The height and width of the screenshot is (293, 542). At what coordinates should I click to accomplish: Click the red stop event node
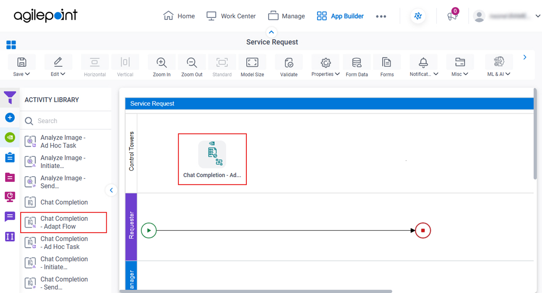(x=423, y=230)
